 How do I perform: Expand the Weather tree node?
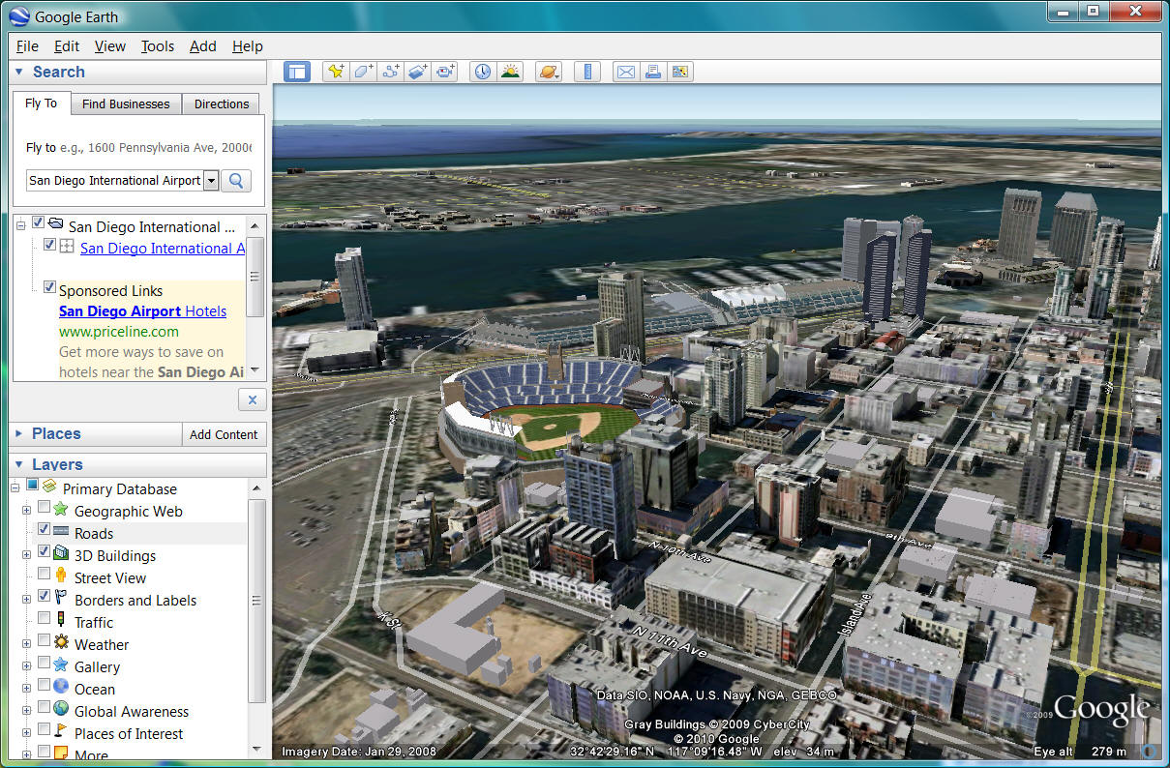(x=26, y=644)
